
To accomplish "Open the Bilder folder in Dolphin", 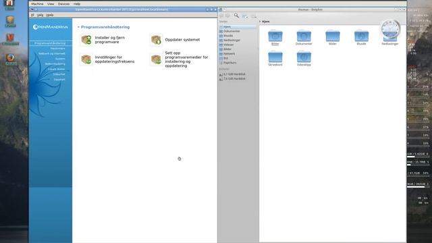I will tap(275, 38).
